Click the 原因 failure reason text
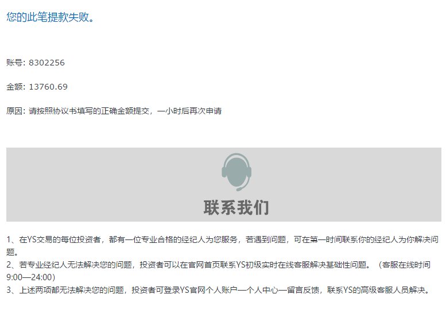446x321 pixels. click(114, 111)
